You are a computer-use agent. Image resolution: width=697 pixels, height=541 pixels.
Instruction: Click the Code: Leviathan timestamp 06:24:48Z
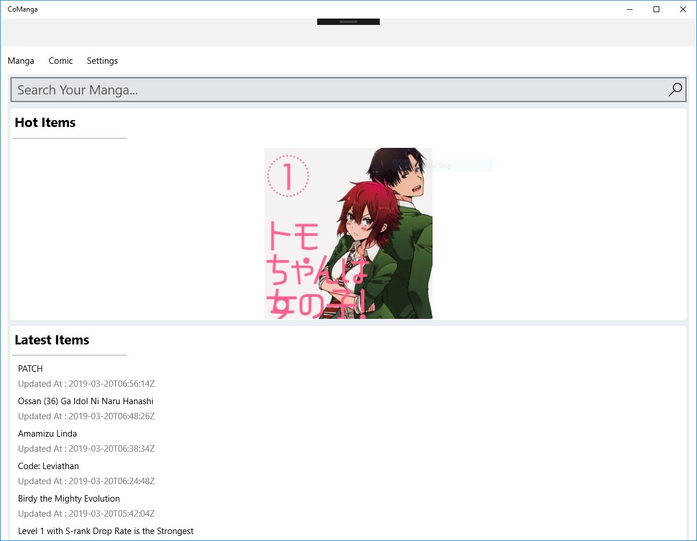(x=86, y=481)
